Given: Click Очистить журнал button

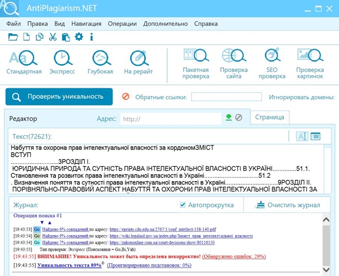Looking at the screenshot, I should (288, 205).
